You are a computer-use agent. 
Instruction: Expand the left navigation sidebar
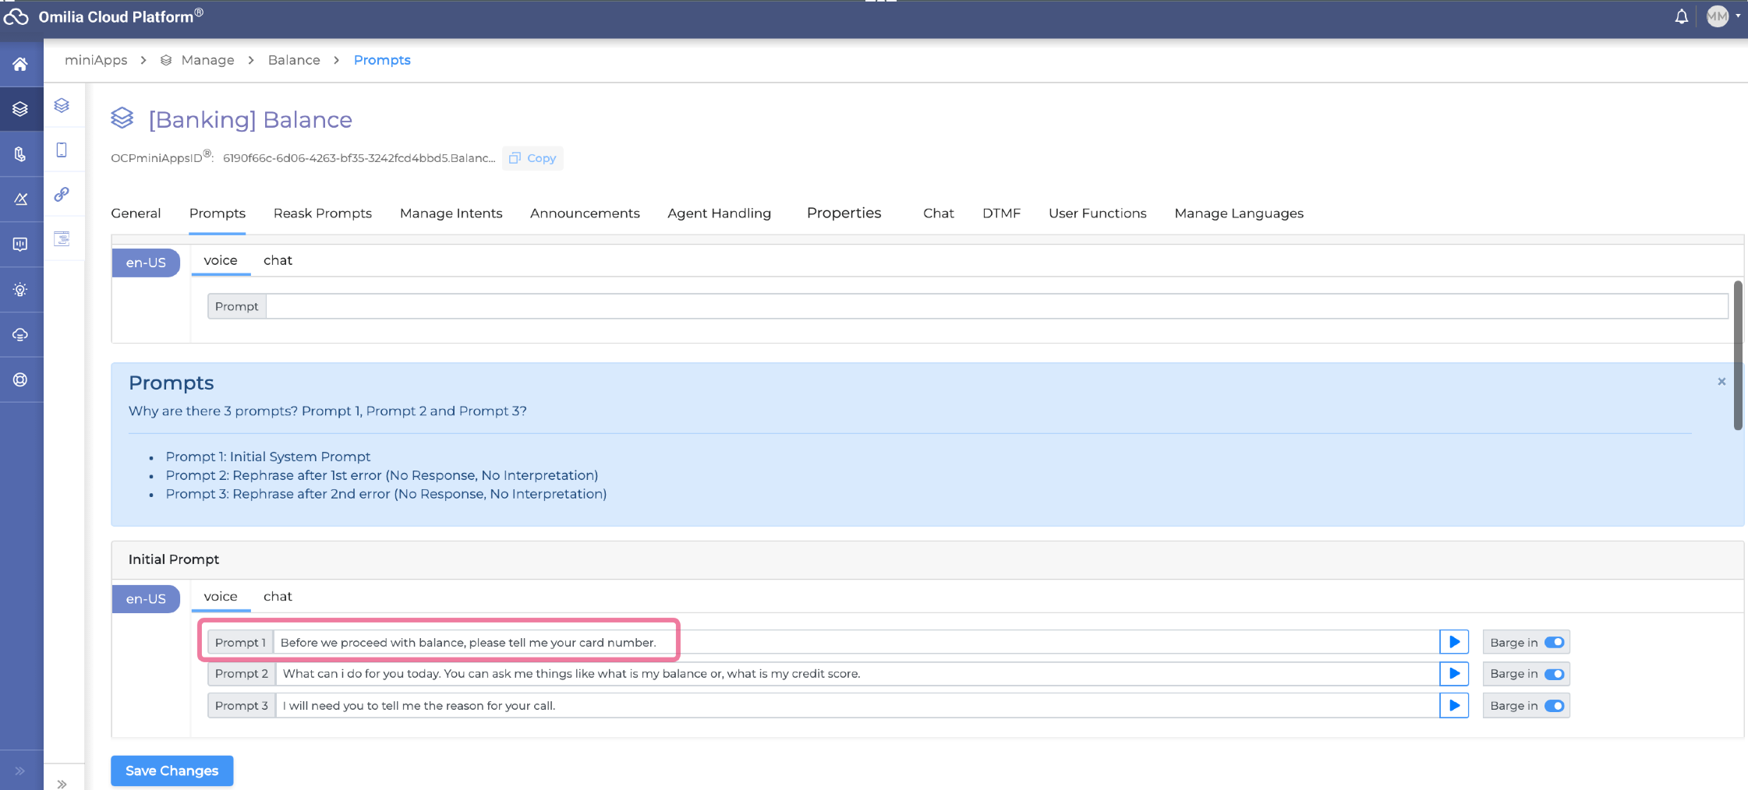20,771
